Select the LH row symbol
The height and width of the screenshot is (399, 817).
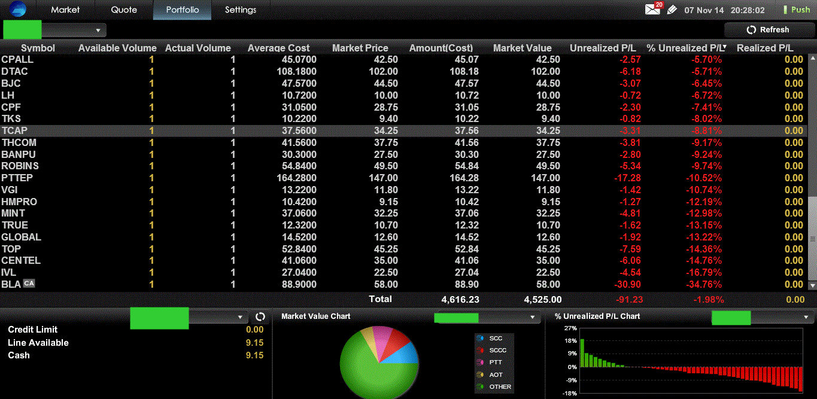[8, 95]
